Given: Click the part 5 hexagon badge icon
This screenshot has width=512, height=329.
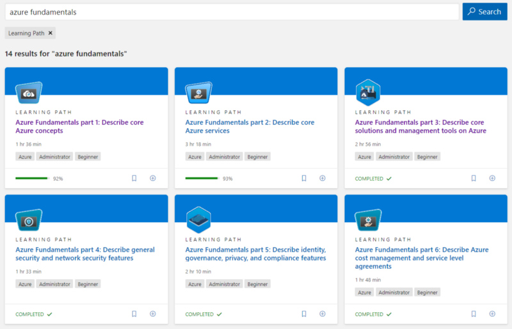Looking at the screenshot, I should coord(198,220).
